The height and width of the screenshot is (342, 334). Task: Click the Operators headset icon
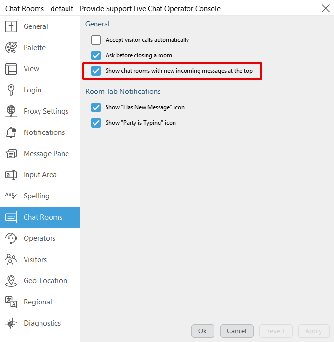[x=11, y=238]
